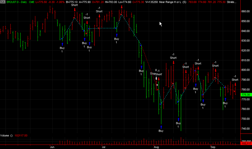Select the L=775.50 last price value

tap(41, 2)
